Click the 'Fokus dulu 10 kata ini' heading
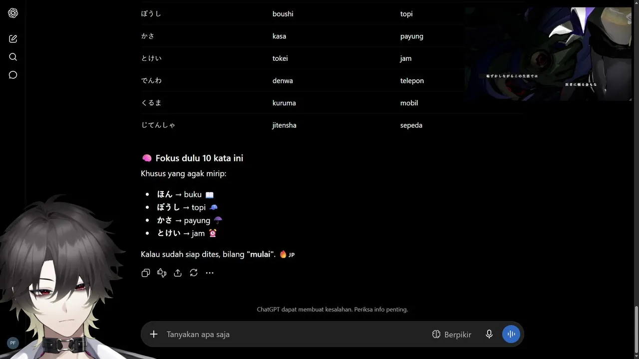The height and width of the screenshot is (359, 639). (x=193, y=158)
